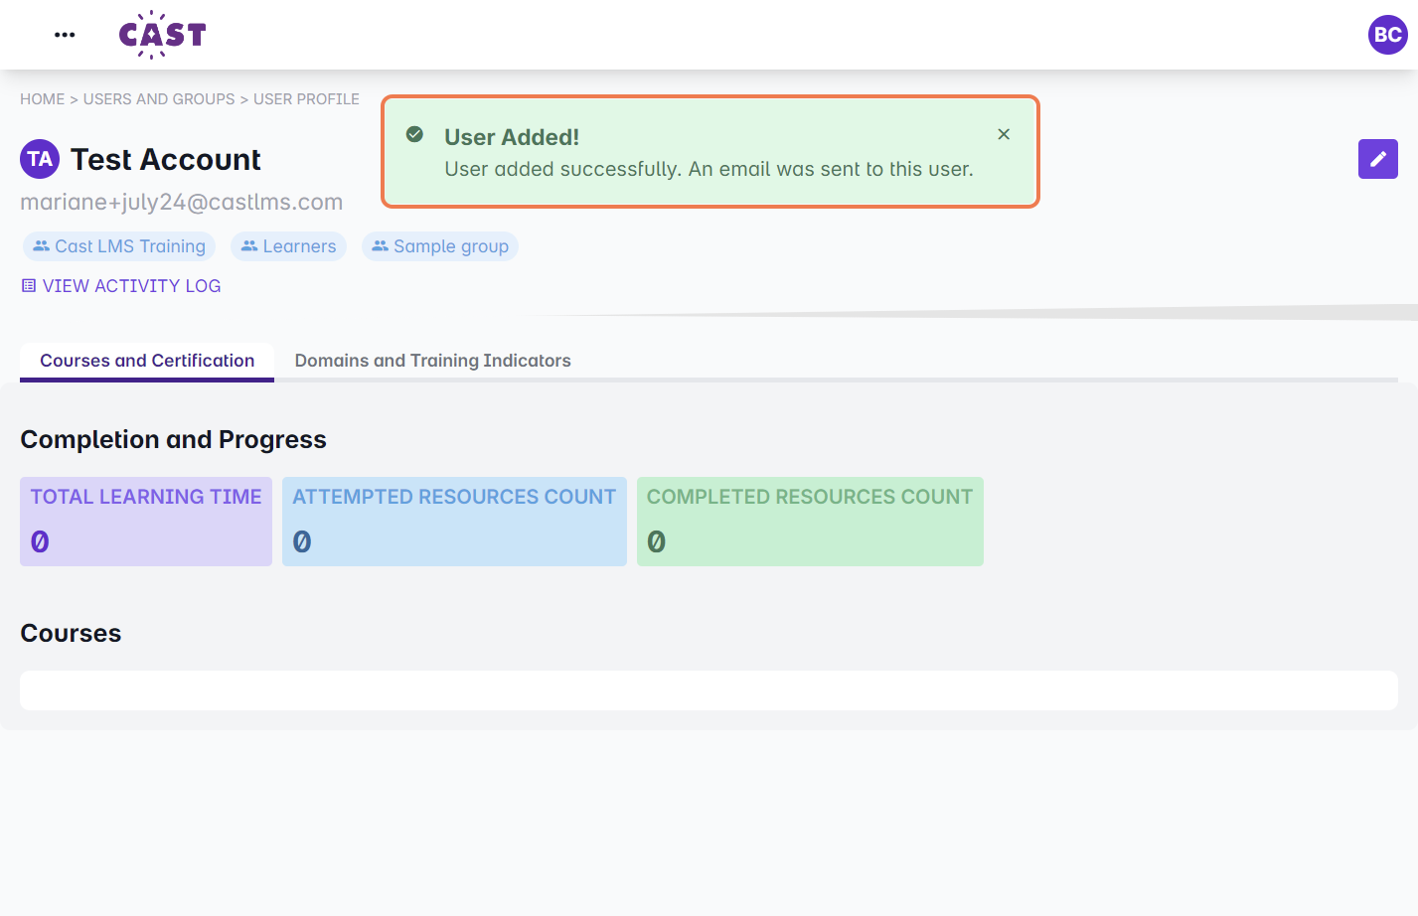Click the Cast LMS Training group icon
This screenshot has height=916, width=1418.
41,246
